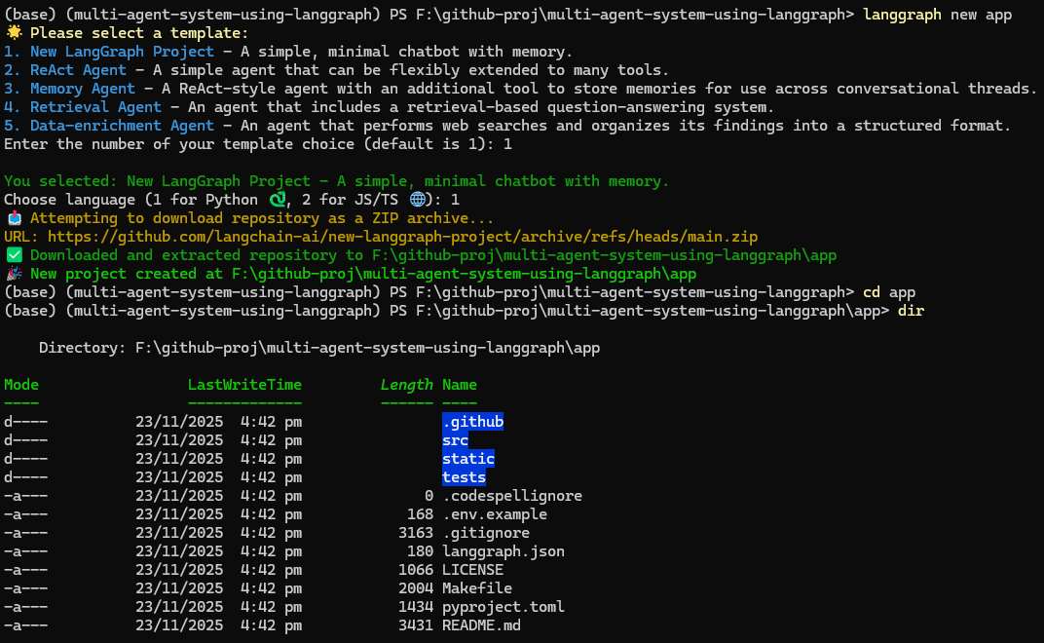1044x643 pixels.
Task: Select the static folder in directory listing
Action: [468, 458]
